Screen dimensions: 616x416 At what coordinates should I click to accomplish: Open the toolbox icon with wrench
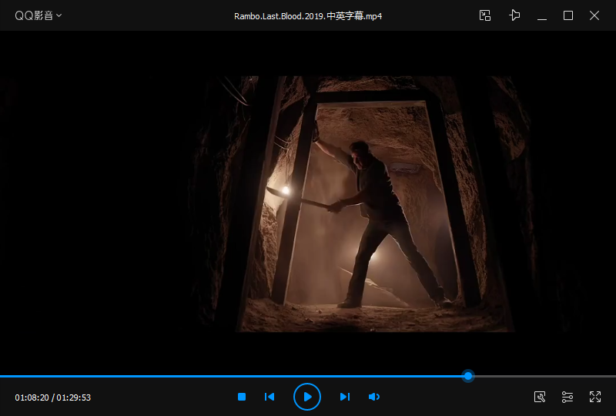coord(540,397)
